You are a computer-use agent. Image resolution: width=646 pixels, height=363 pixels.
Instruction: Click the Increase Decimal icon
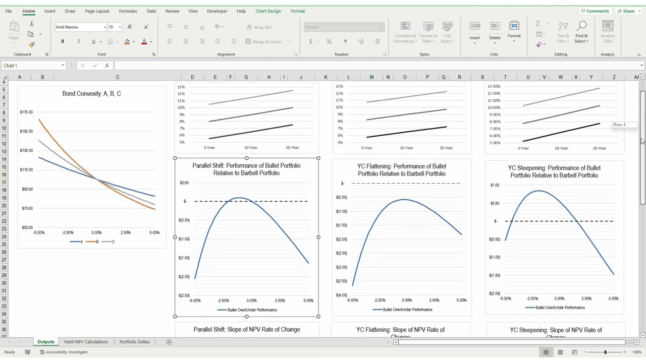pos(361,42)
